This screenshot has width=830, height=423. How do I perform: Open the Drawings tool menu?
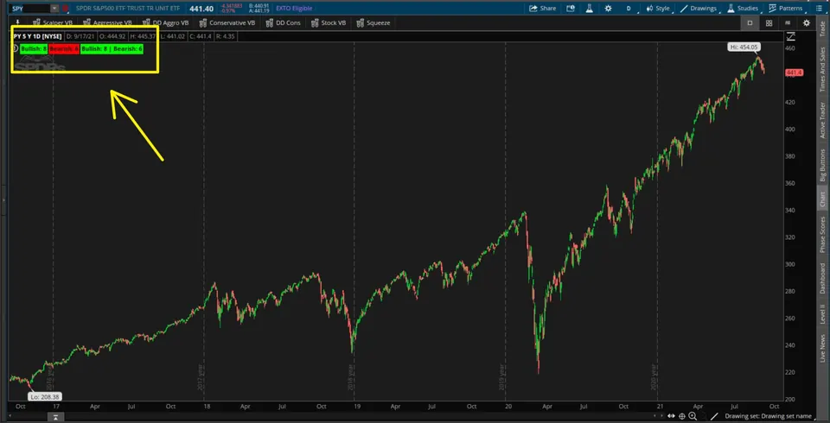(x=699, y=9)
